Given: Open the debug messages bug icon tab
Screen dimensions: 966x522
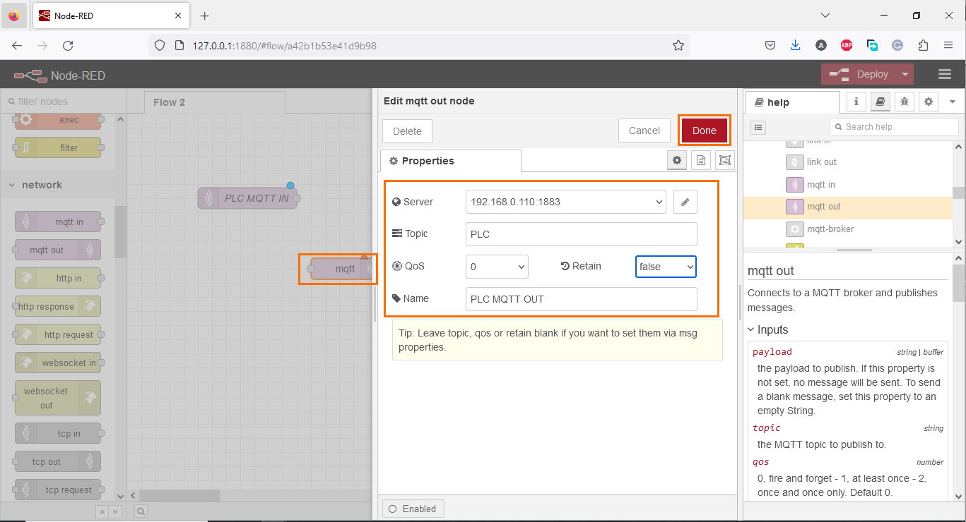Looking at the screenshot, I should pos(904,102).
